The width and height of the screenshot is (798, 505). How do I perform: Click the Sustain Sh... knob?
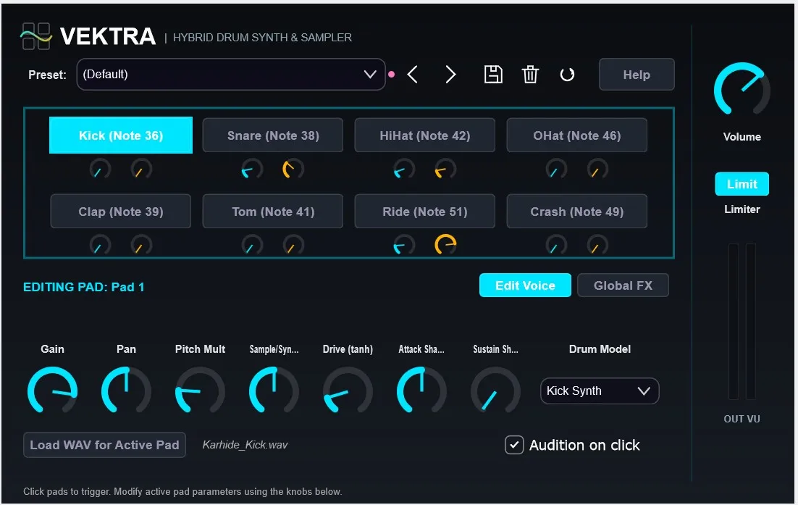(x=496, y=391)
